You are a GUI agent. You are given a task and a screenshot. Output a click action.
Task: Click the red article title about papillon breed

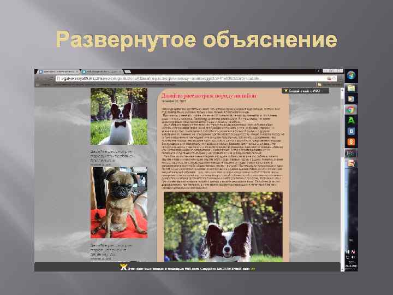(x=209, y=96)
